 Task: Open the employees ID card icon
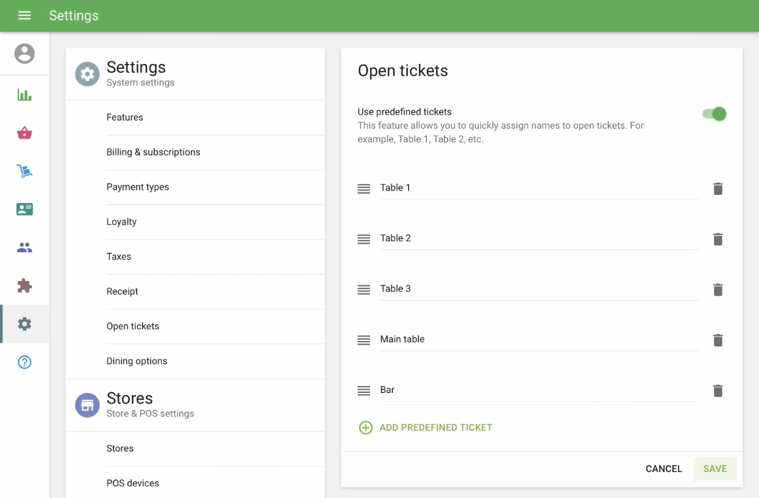[x=25, y=209]
